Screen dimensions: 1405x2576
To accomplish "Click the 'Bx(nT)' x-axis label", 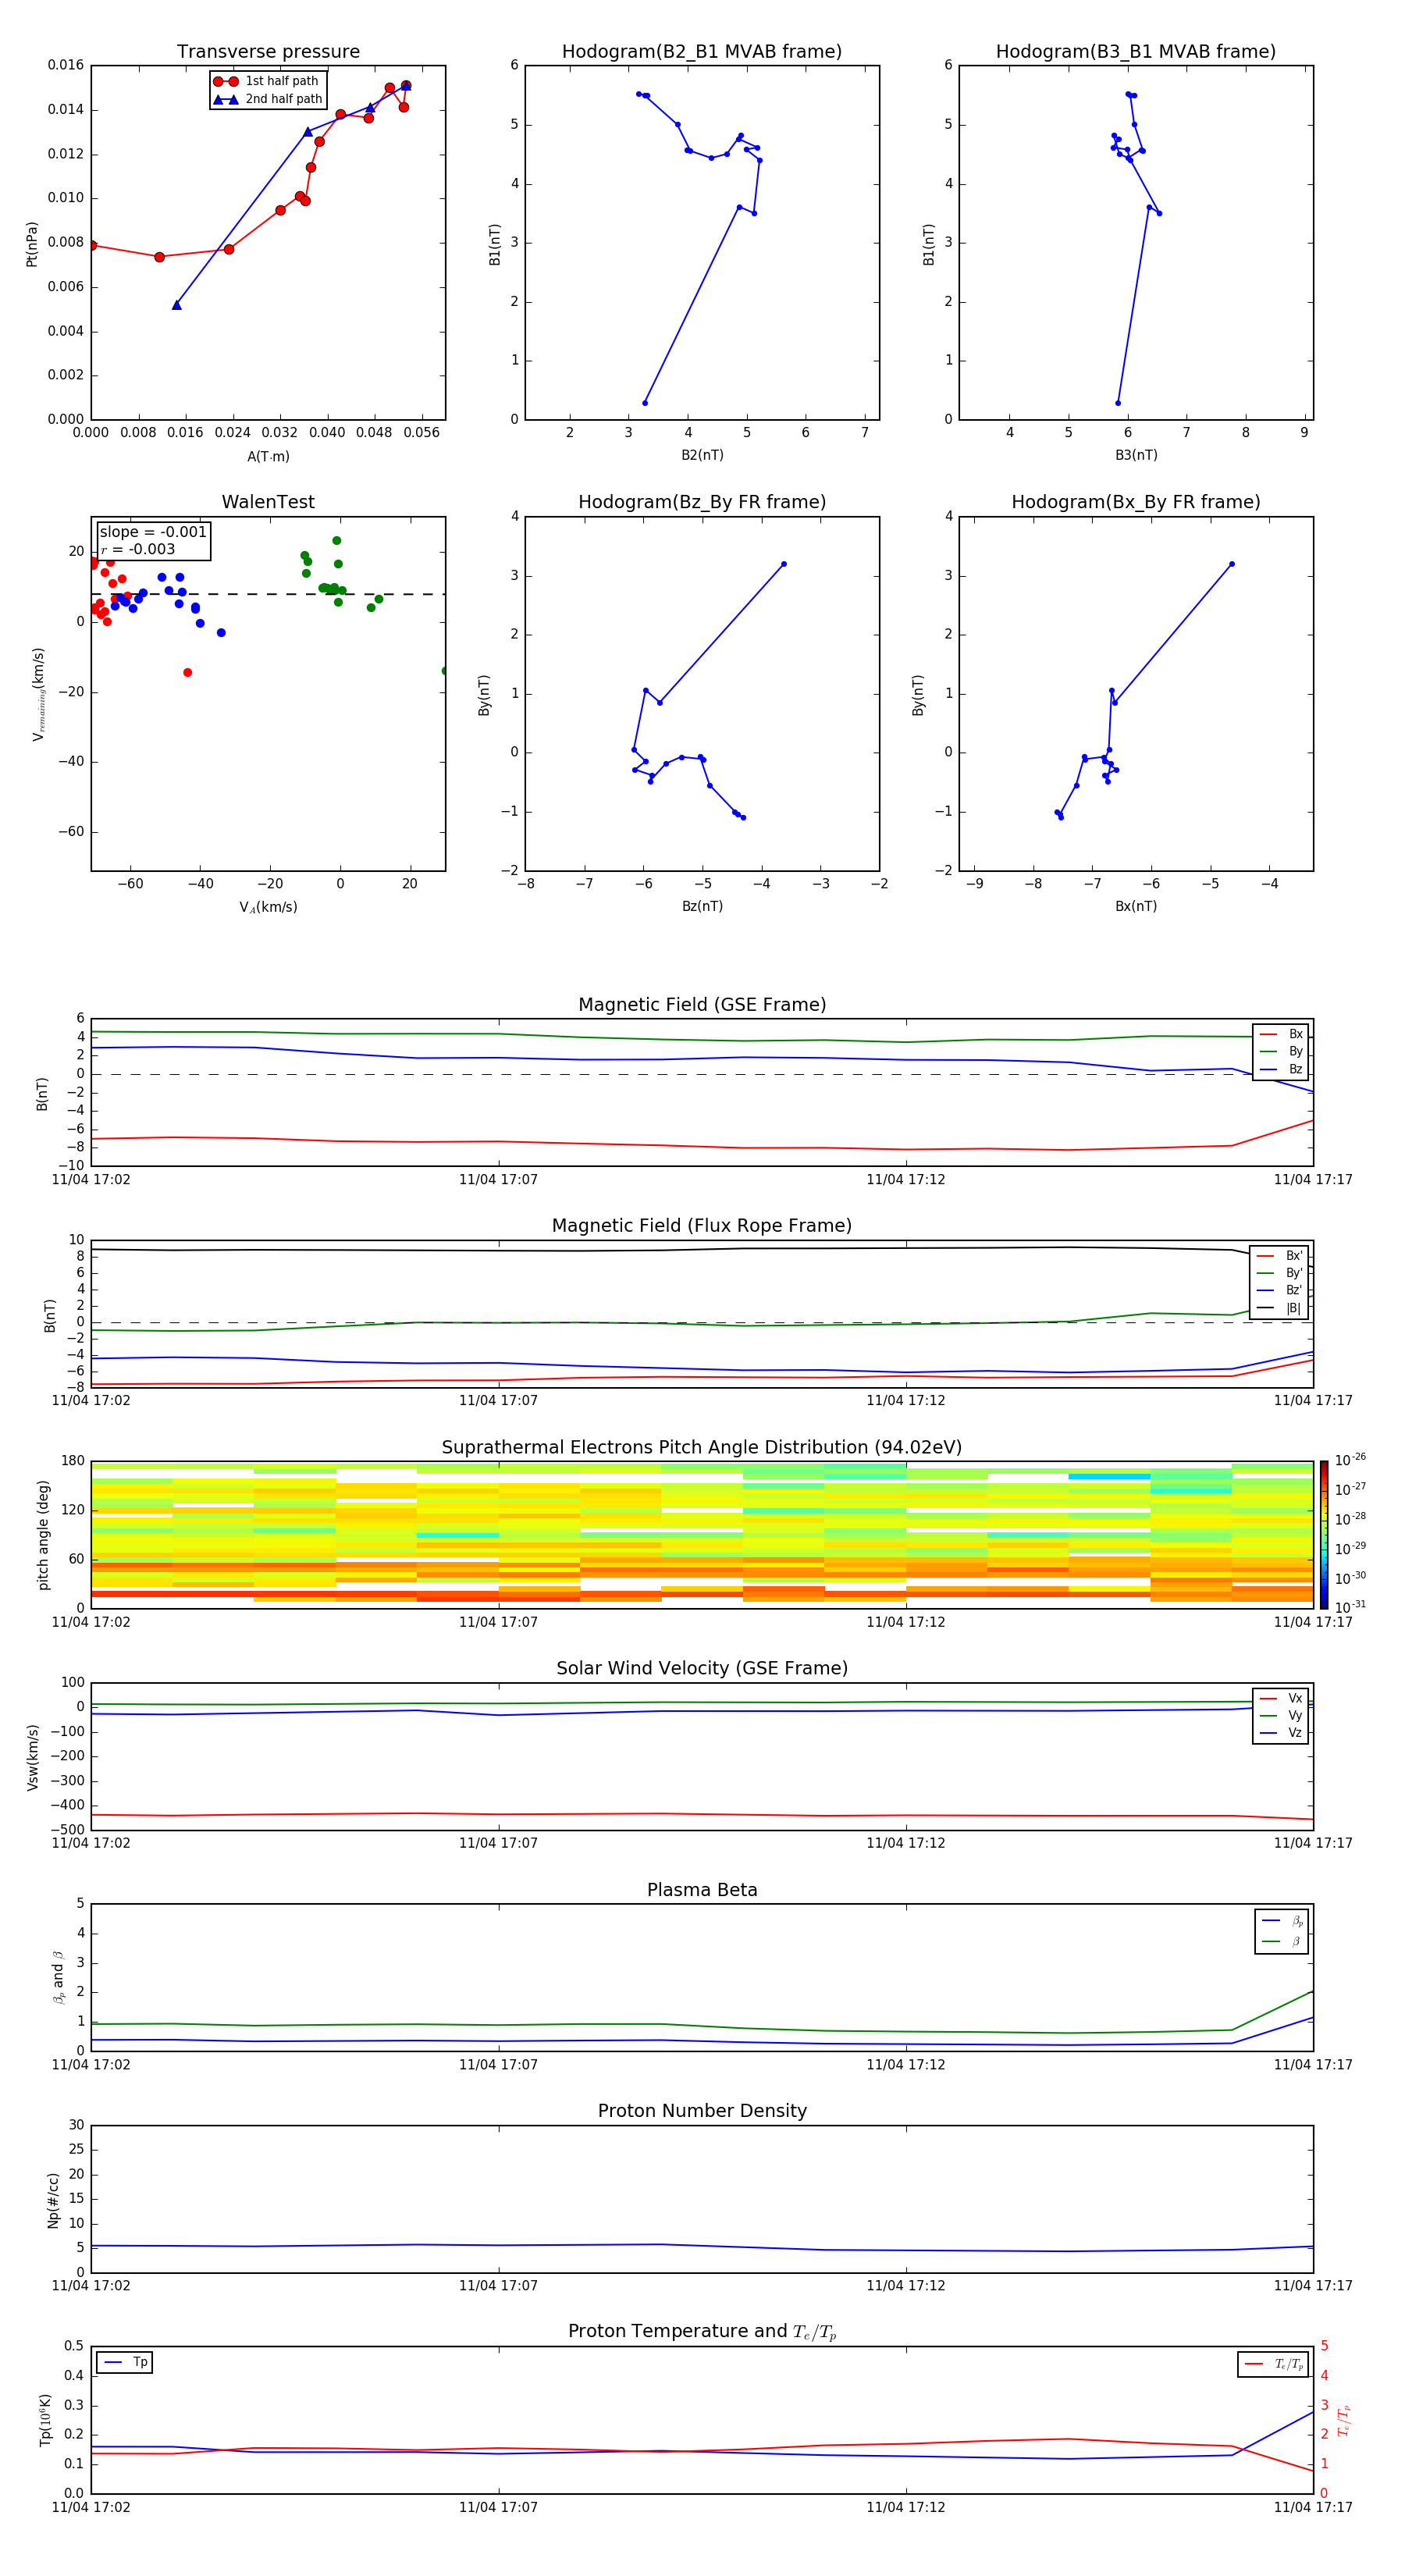I will pyautogui.click(x=1136, y=906).
